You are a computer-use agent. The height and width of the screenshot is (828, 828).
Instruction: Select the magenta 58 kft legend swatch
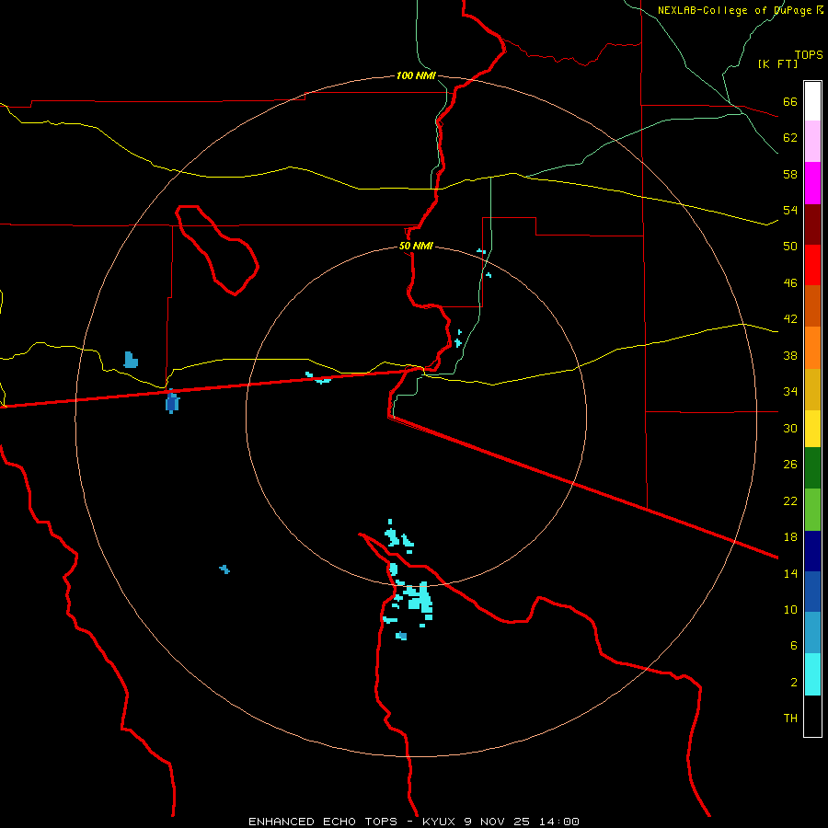point(812,183)
